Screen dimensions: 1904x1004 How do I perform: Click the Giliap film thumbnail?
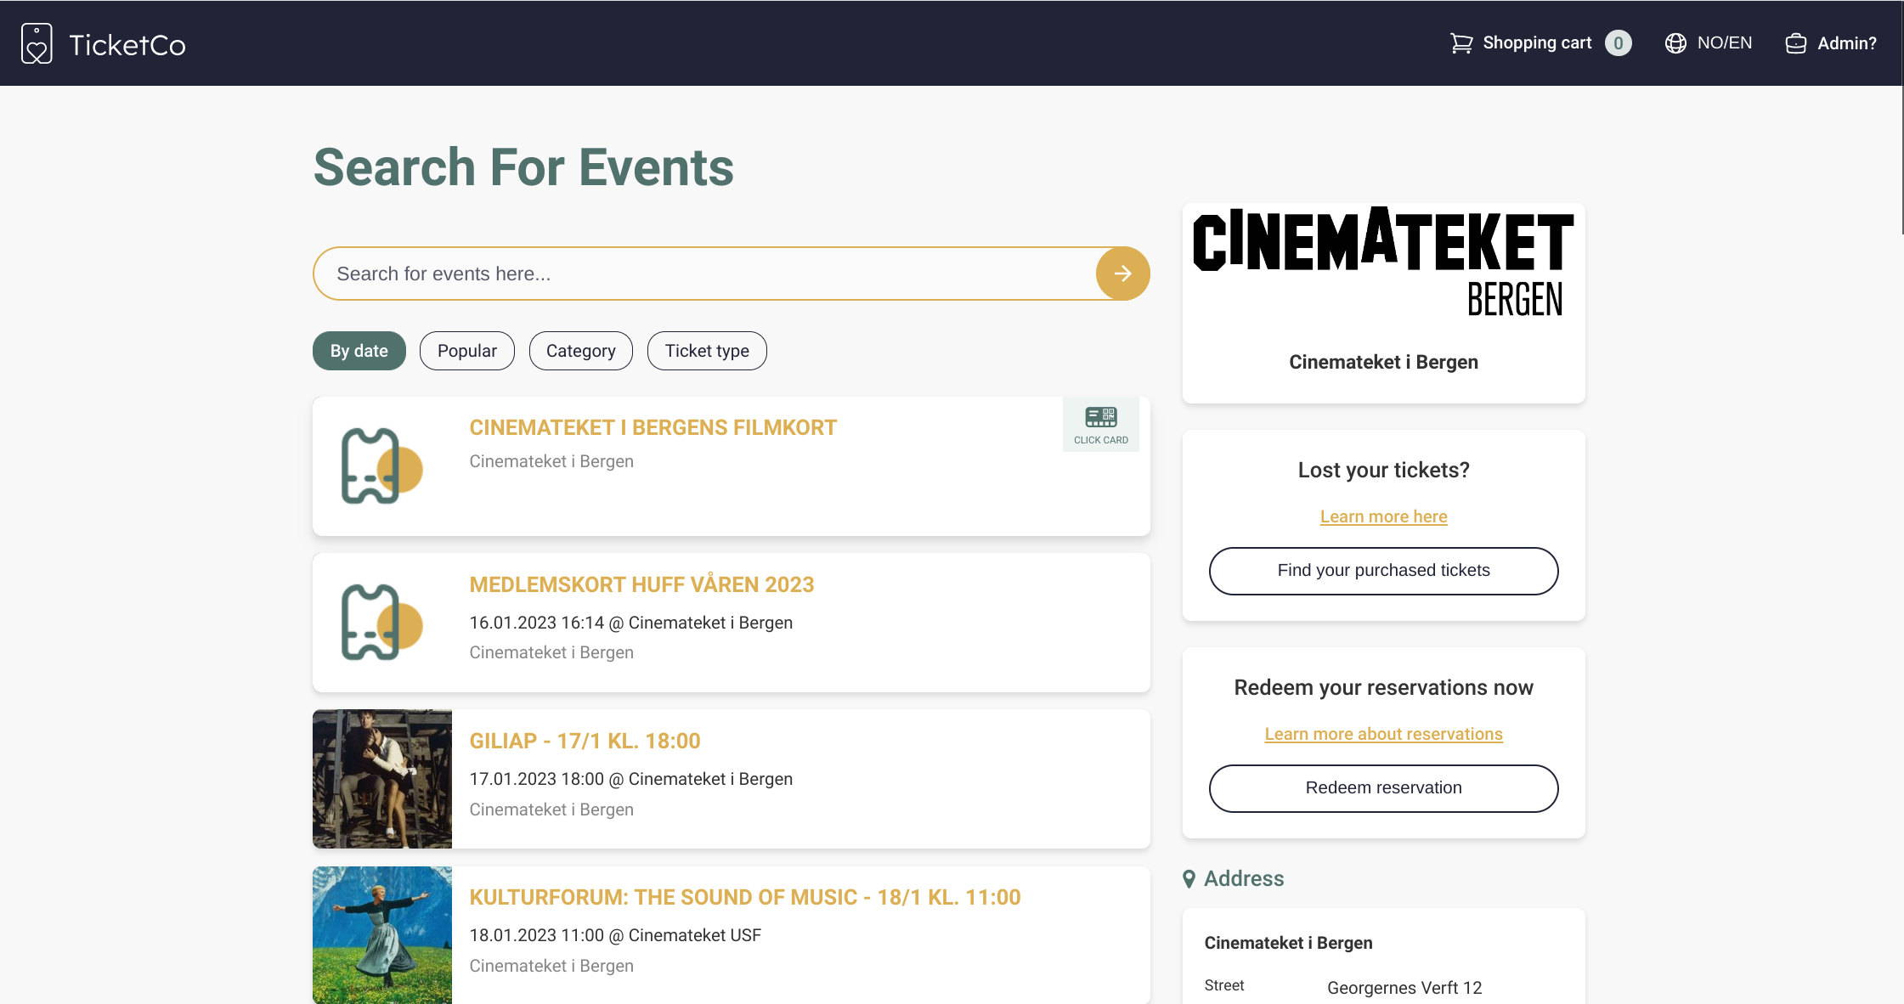click(382, 779)
